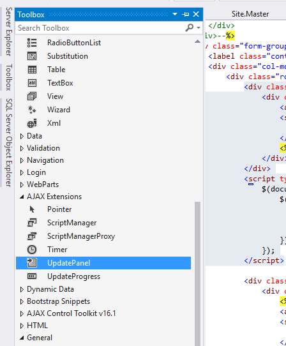This screenshot has width=286, height=346.
Task: Click the closing </script> tag in editor
Action: pos(264,260)
